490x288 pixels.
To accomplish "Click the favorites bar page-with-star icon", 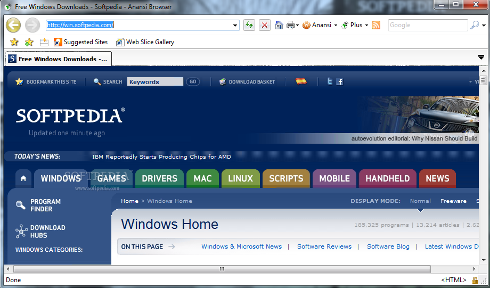I will [44, 42].
